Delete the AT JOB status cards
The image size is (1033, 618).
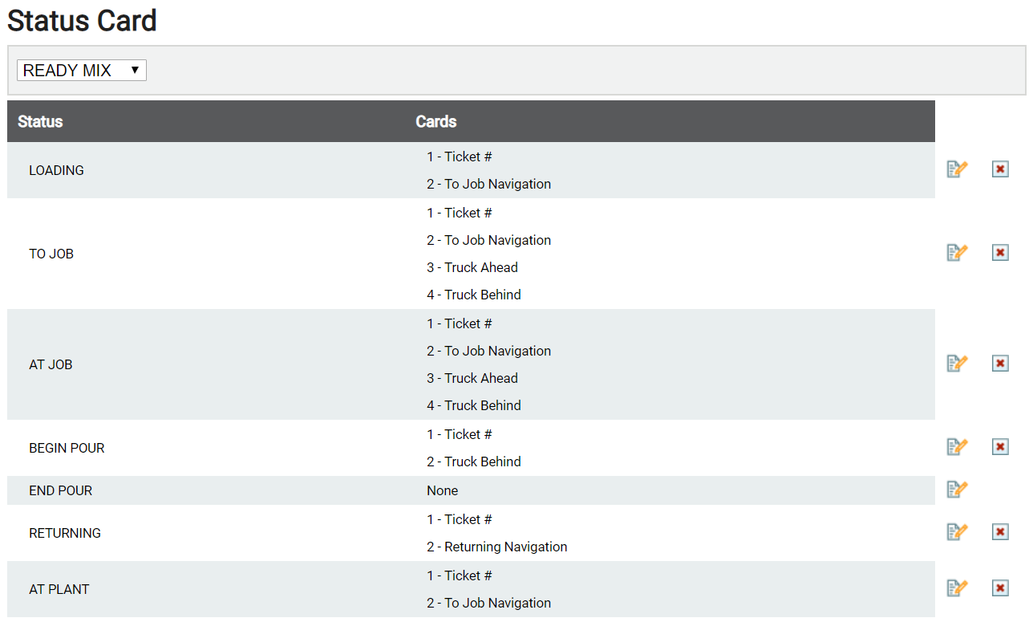click(x=1000, y=364)
